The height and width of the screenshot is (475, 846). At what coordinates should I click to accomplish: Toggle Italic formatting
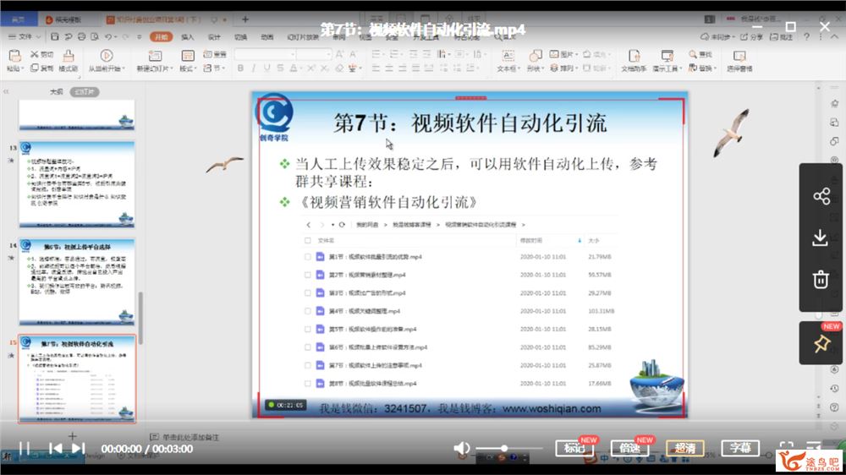(254, 68)
